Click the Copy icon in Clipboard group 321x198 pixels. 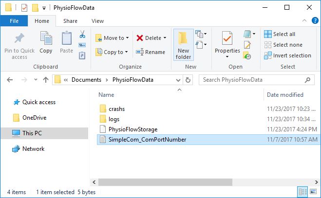[46, 42]
